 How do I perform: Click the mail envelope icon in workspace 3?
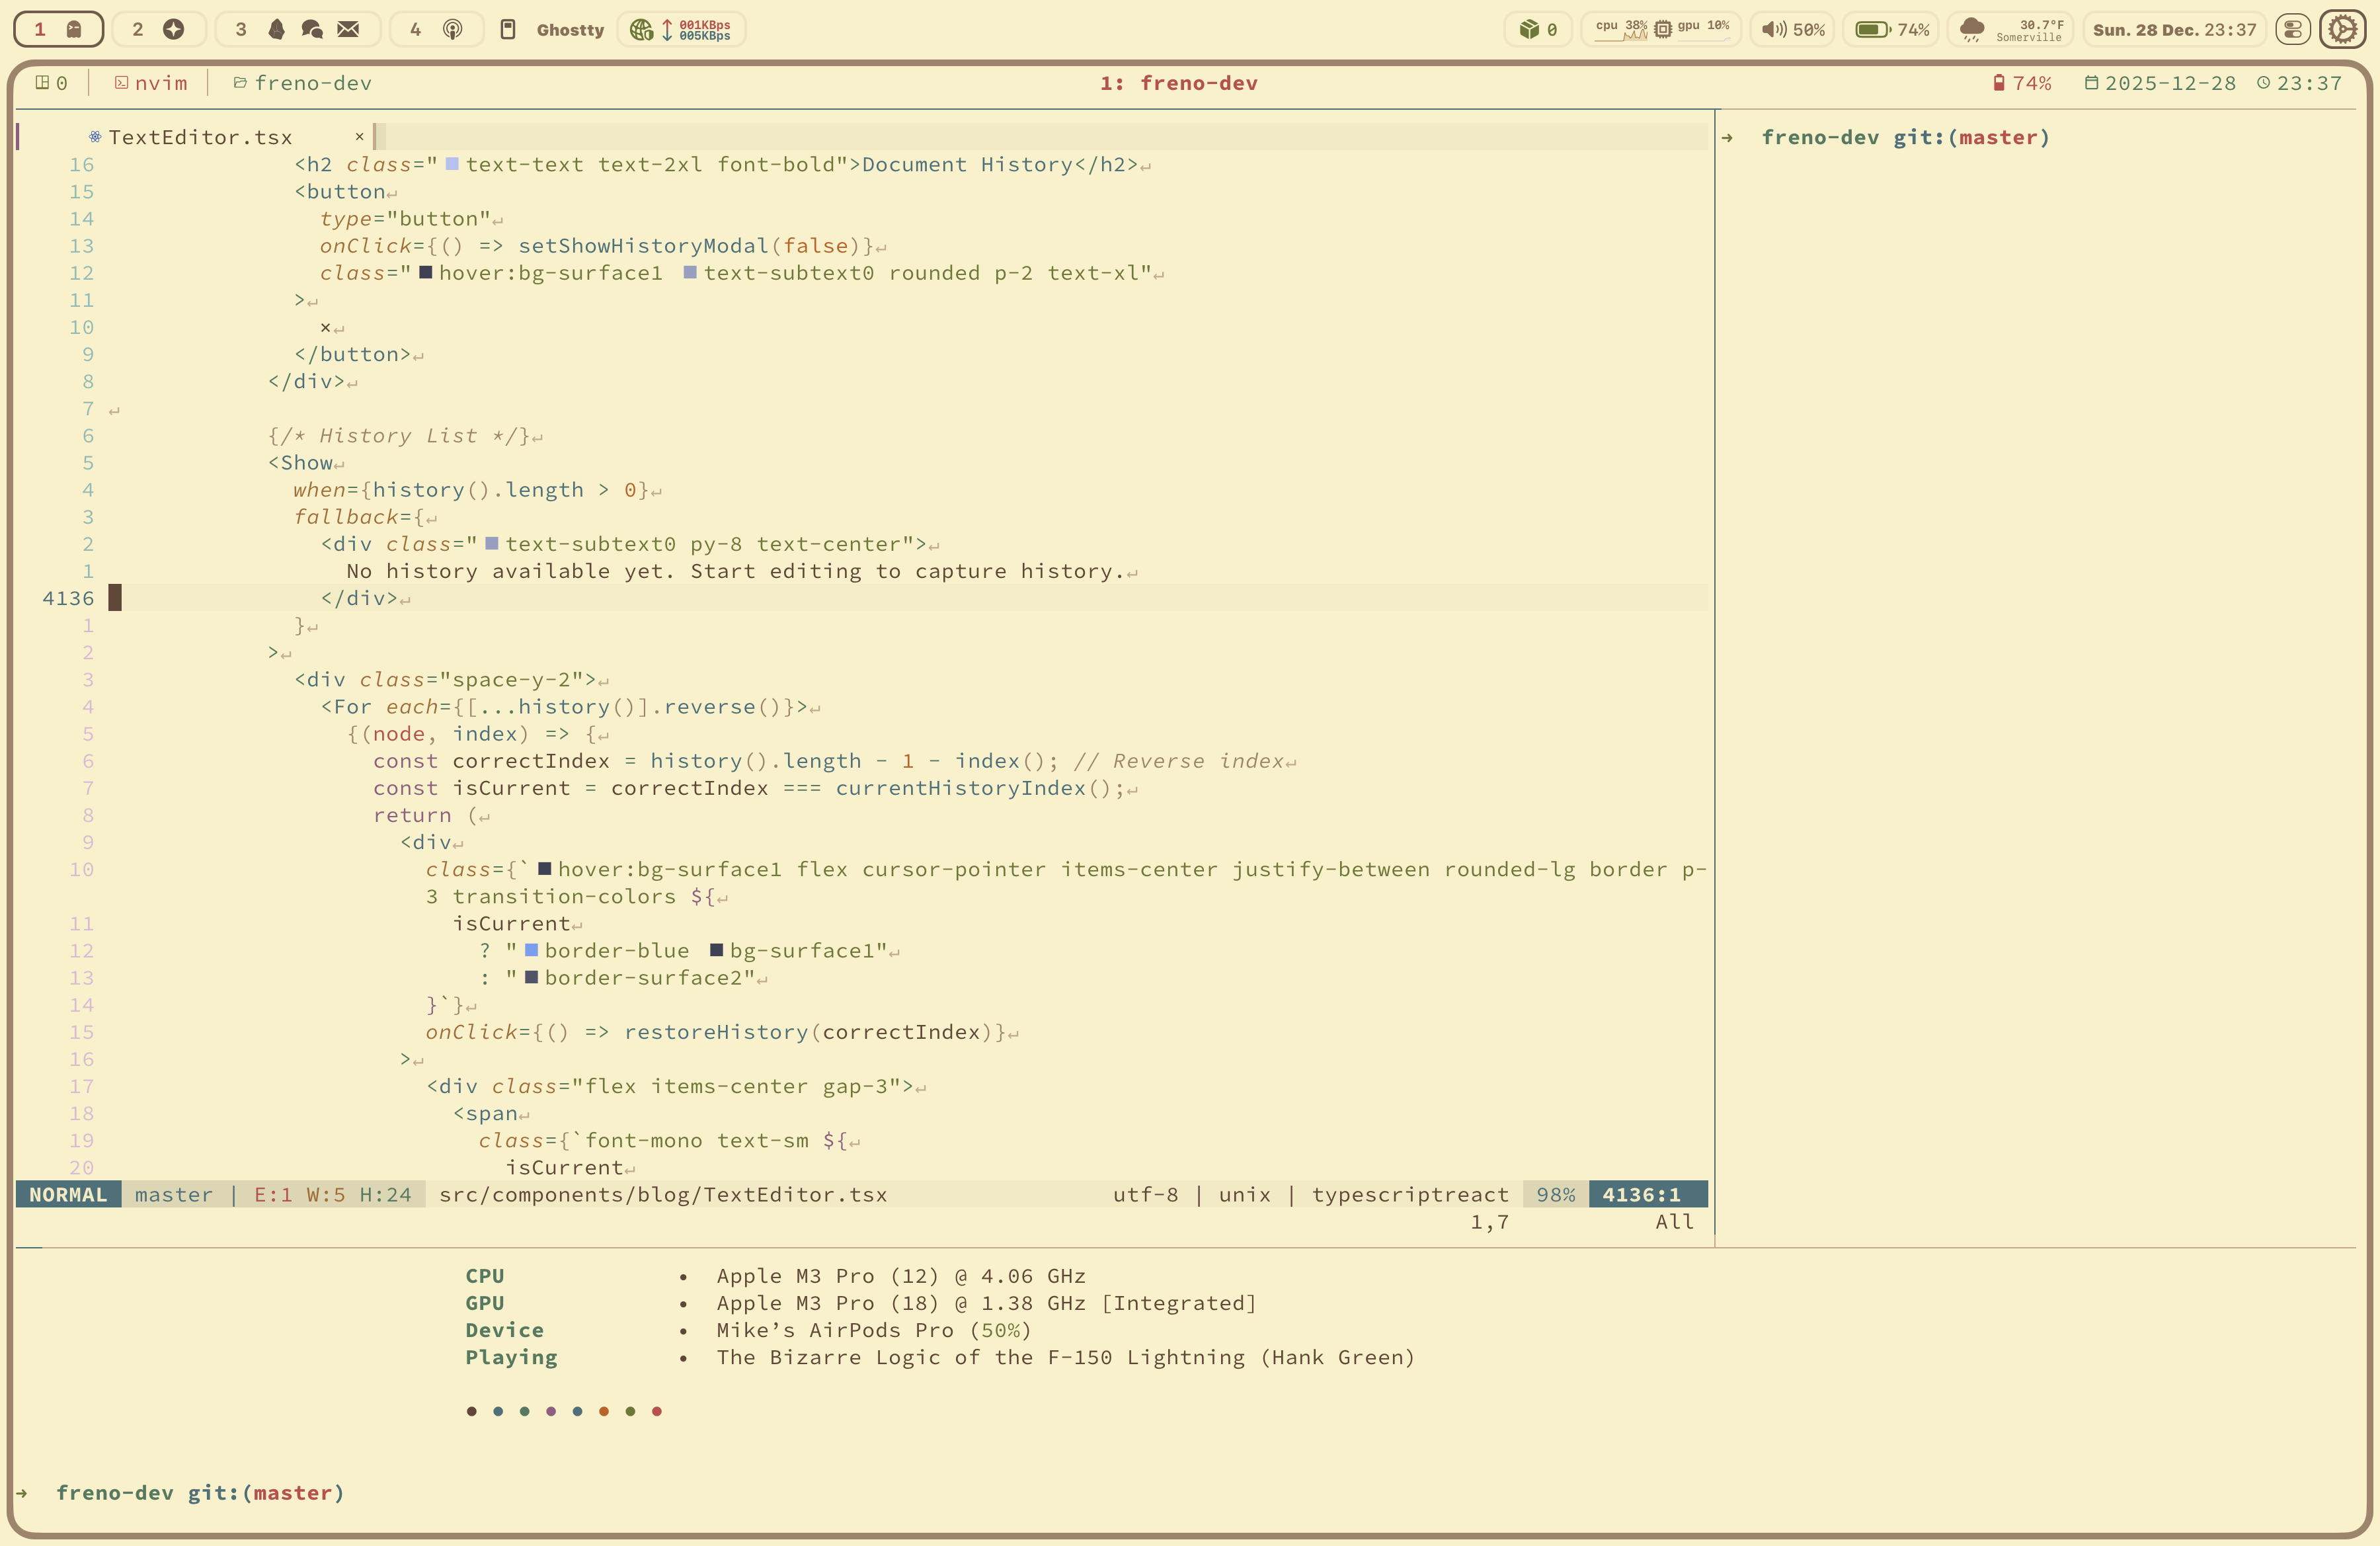point(348,29)
